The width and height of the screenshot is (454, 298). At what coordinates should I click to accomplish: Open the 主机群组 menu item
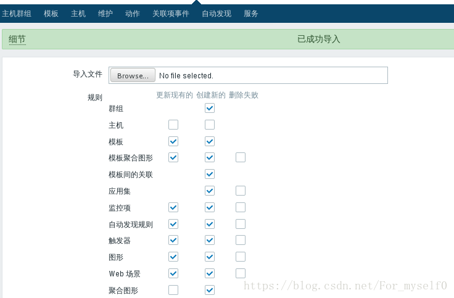17,14
